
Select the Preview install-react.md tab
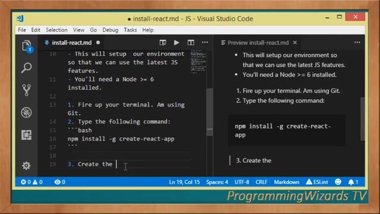[258, 43]
